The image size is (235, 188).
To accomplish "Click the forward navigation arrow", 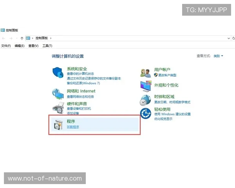I will click(x=11, y=38).
